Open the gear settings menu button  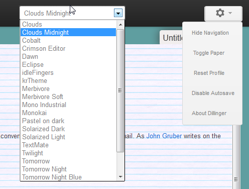click(223, 13)
